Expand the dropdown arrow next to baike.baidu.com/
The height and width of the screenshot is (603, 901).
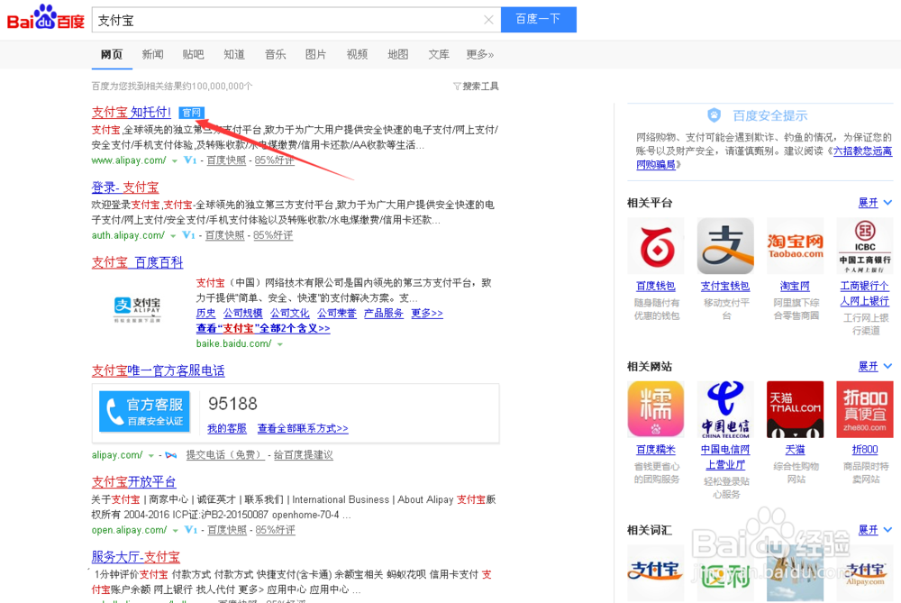pos(280,344)
